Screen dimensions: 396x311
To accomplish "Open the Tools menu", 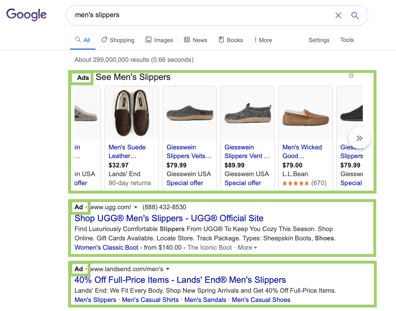I will [347, 40].
